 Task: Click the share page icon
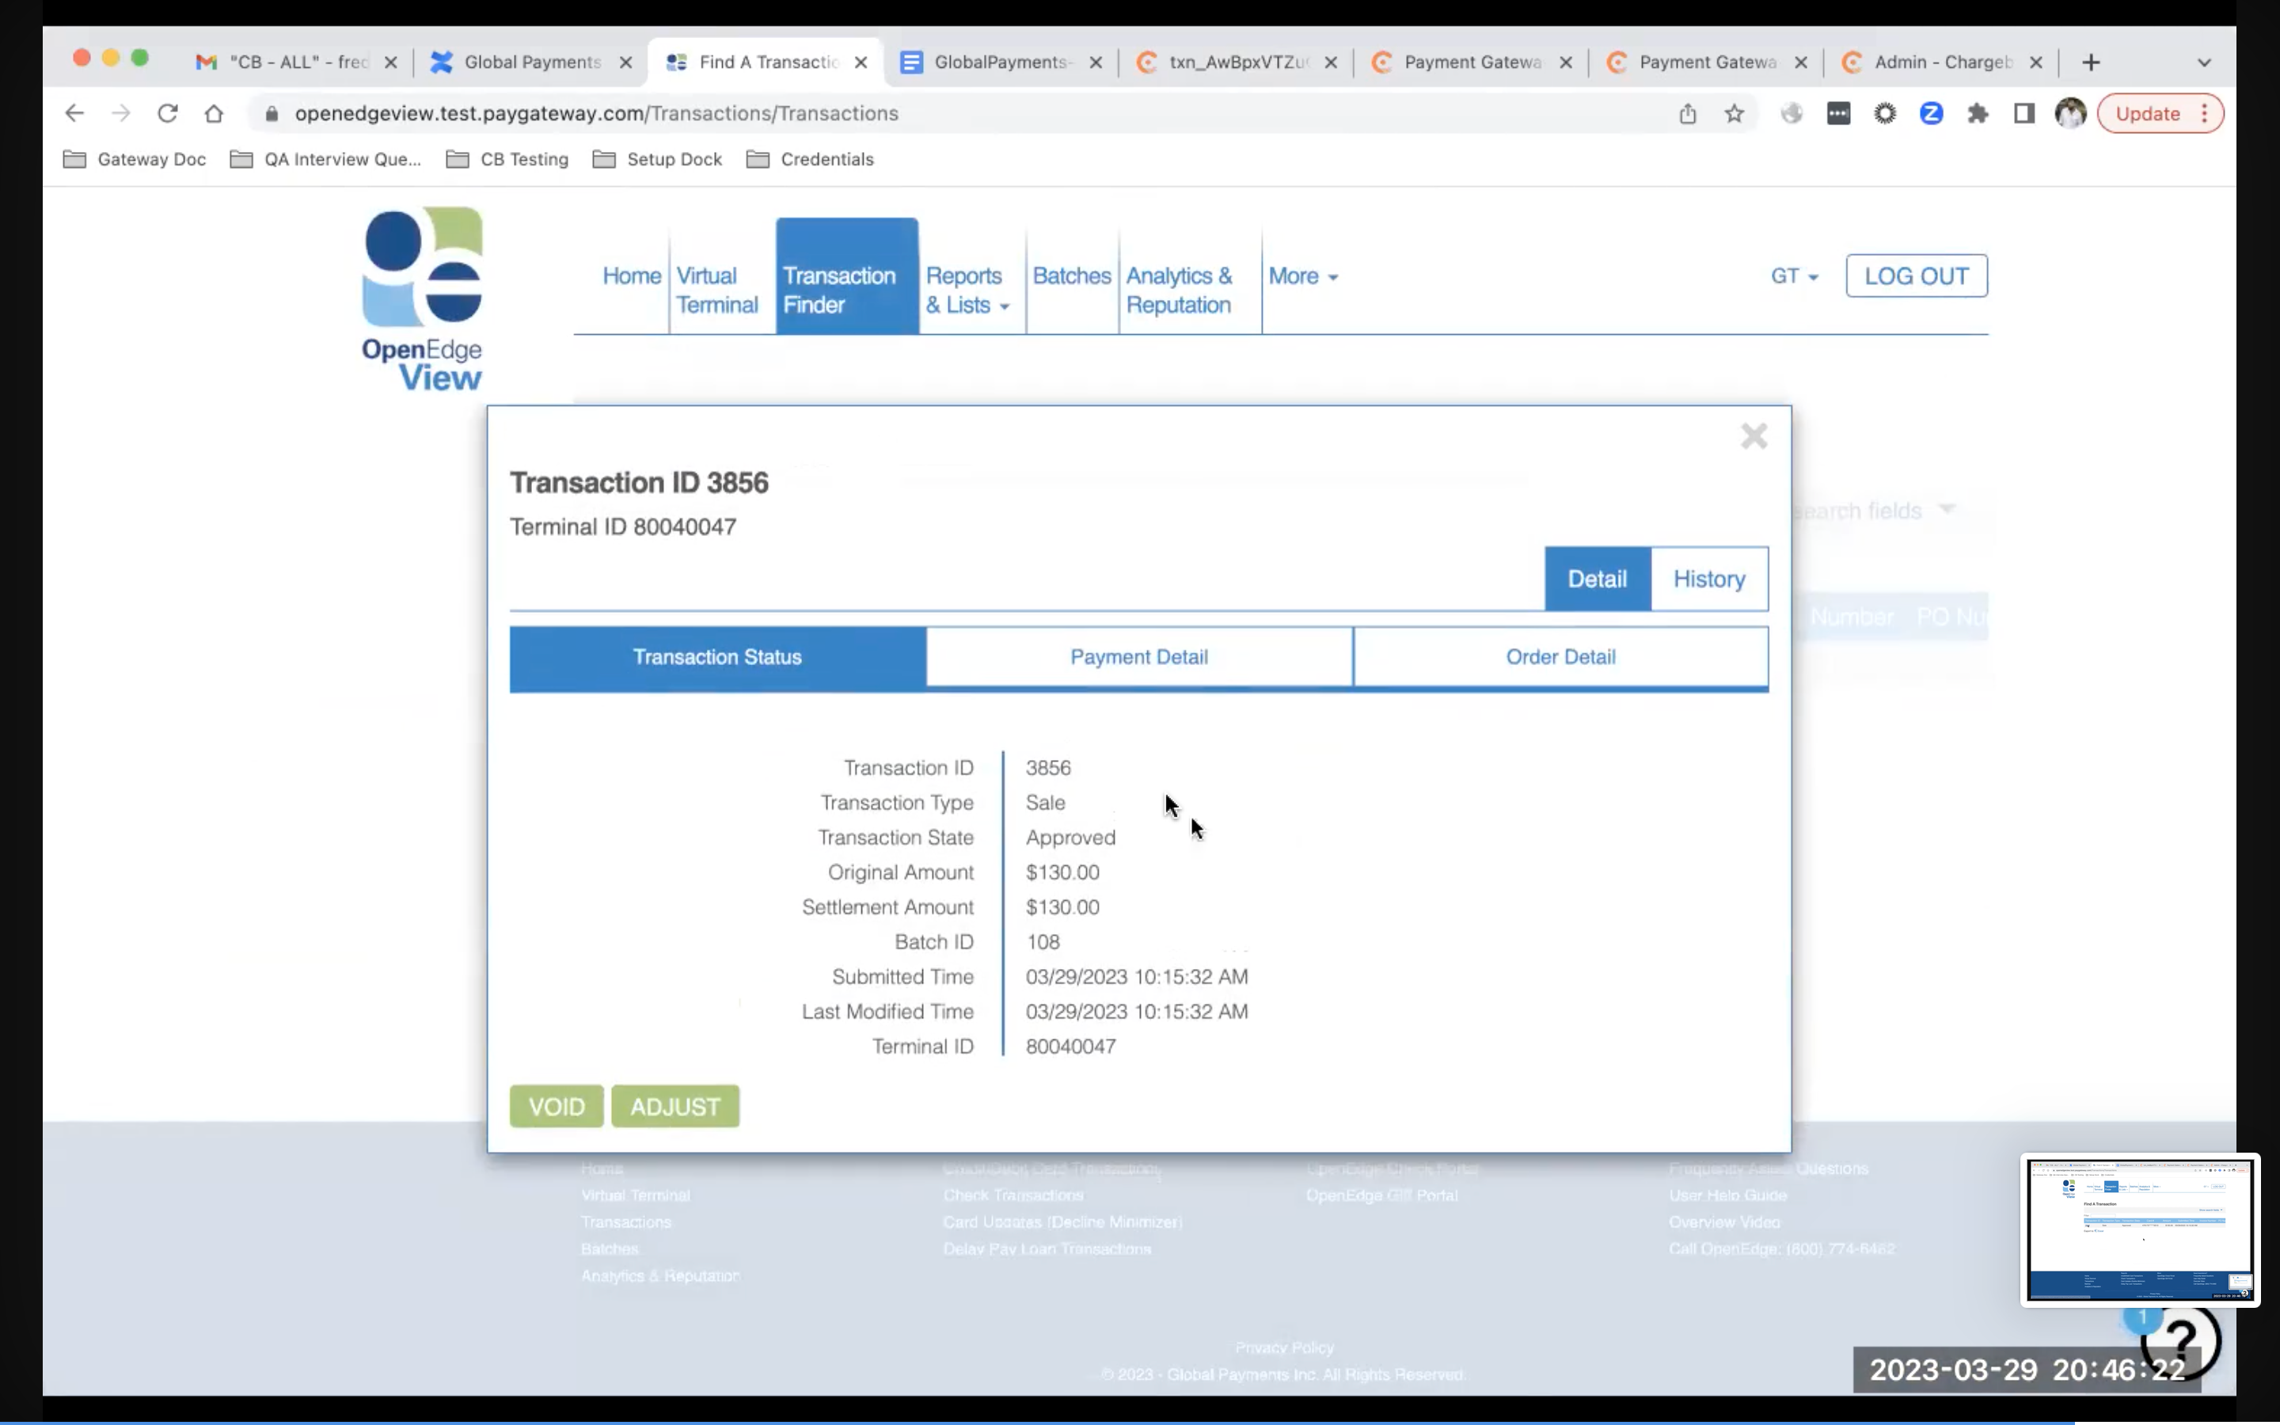click(x=1687, y=113)
